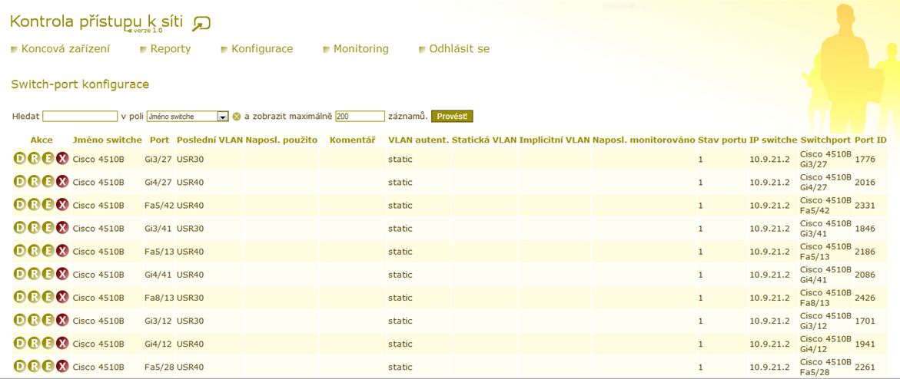The width and height of the screenshot is (900, 379).
Task: Focus the Hledat search text field
Action: (80, 117)
